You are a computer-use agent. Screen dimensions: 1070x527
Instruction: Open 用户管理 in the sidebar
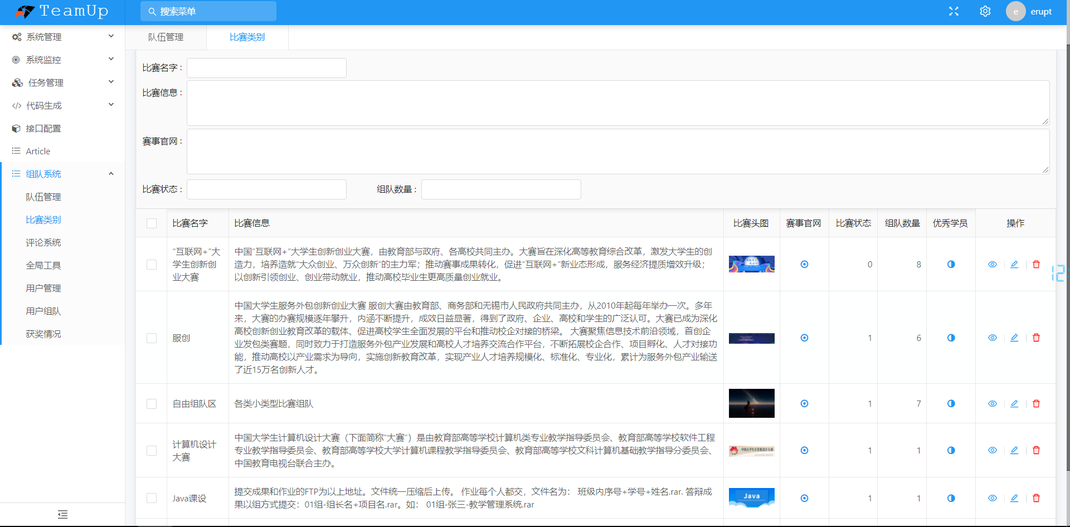(62, 288)
